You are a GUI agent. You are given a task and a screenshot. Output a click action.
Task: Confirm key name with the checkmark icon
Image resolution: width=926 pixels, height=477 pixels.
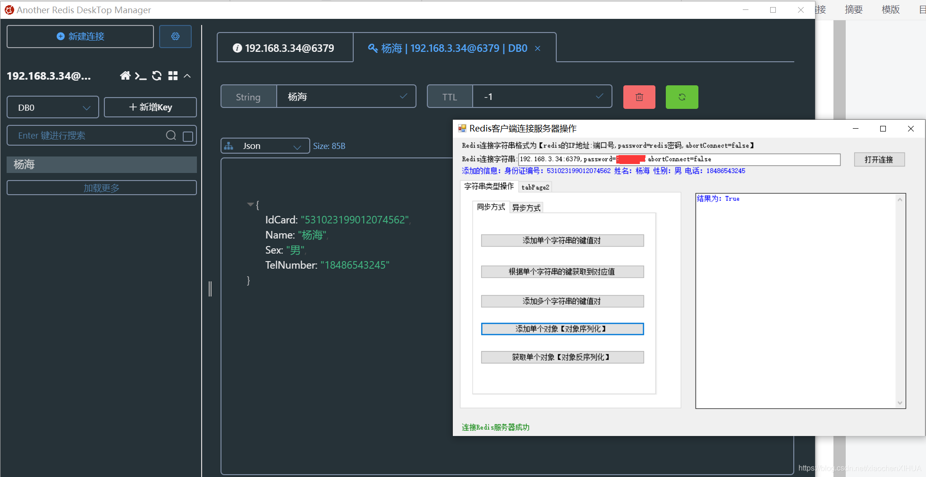click(x=404, y=96)
